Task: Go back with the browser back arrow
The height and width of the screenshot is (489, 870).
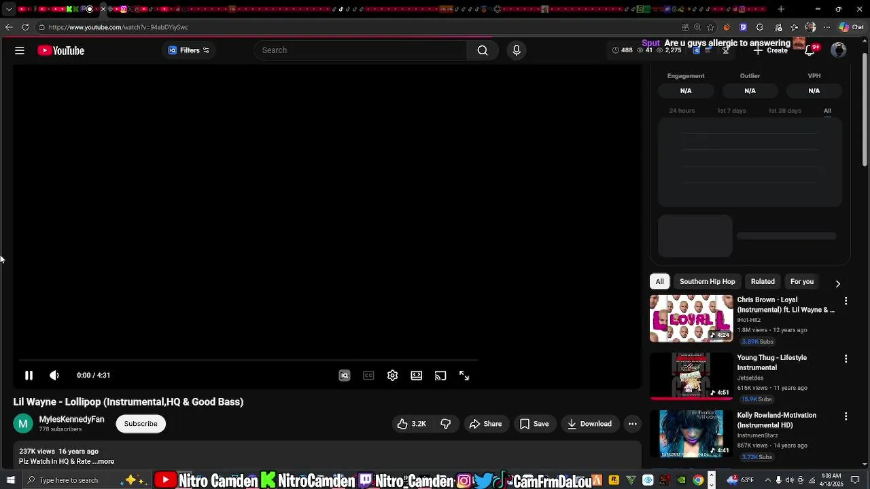Action: coord(9,27)
